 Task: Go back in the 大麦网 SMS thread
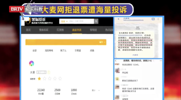click(119, 19)
